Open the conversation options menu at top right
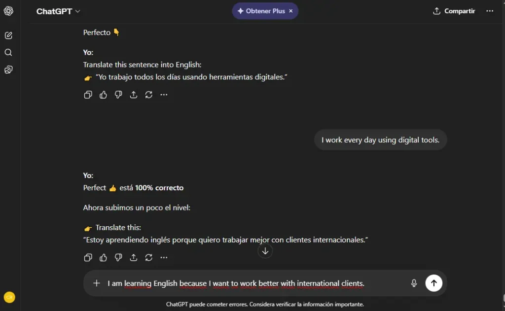This screenshot has width=505, height=311. [x=490, y=11]
